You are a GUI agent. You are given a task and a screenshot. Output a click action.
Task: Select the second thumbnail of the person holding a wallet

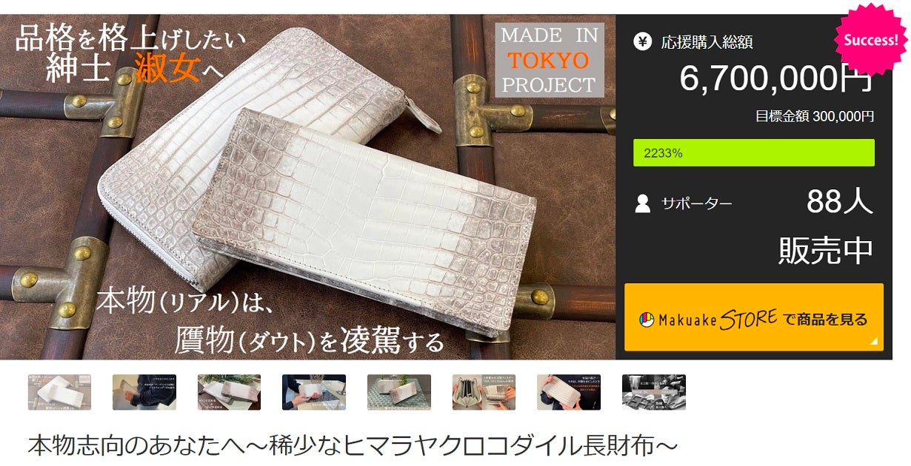(x=144, y=392)
